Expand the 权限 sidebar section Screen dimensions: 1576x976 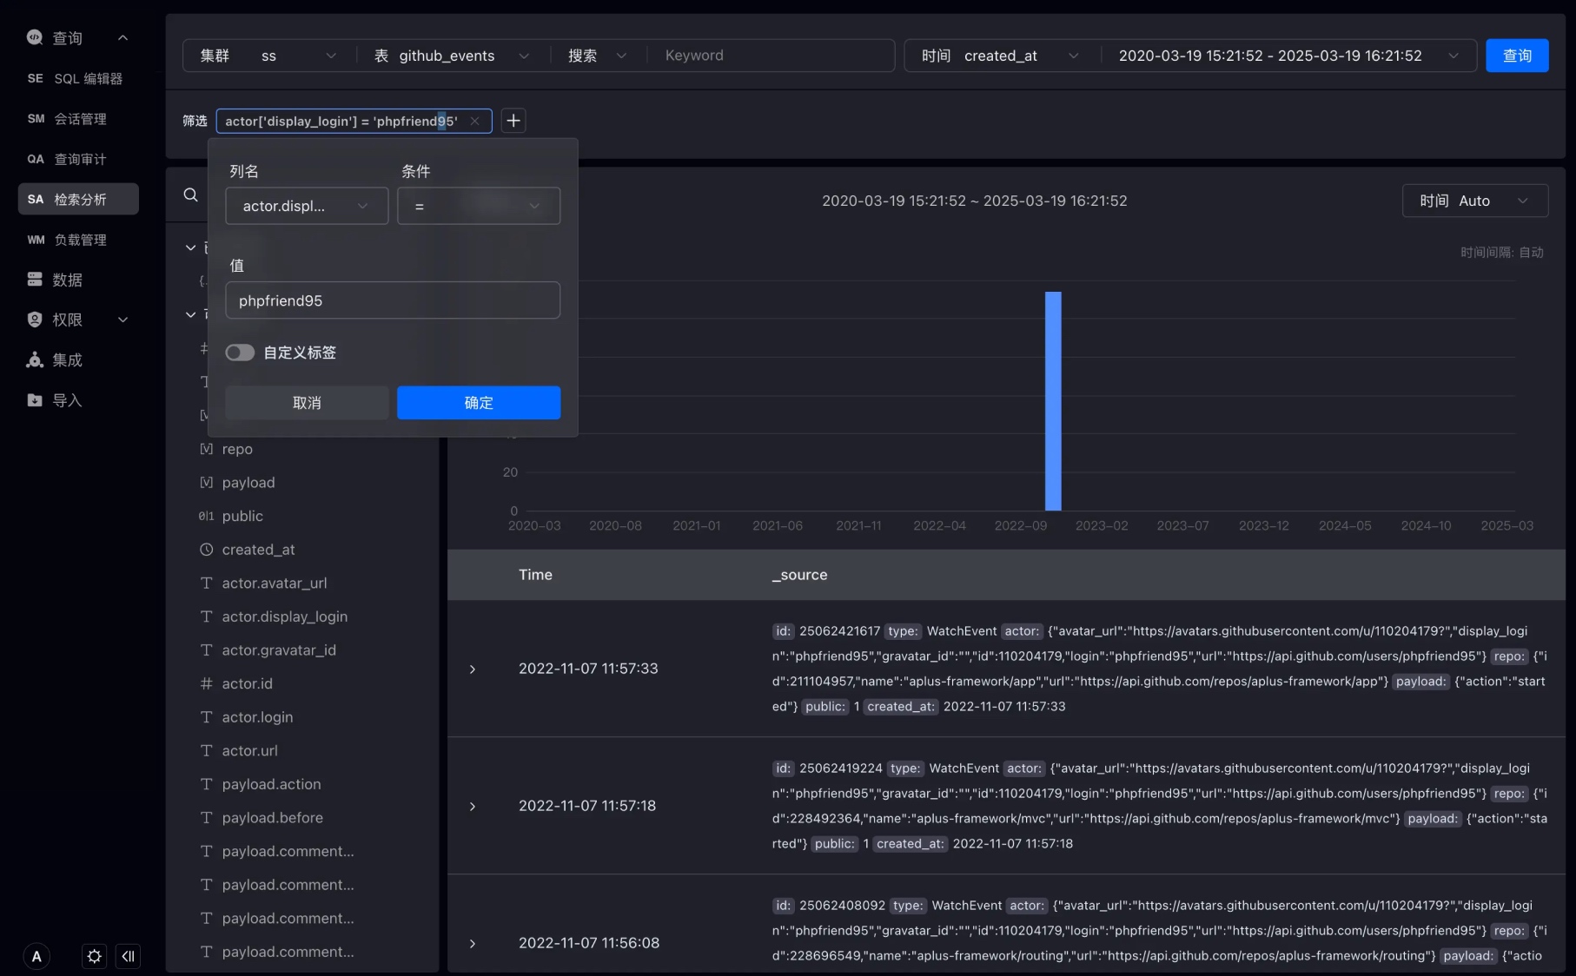[123, 320]
